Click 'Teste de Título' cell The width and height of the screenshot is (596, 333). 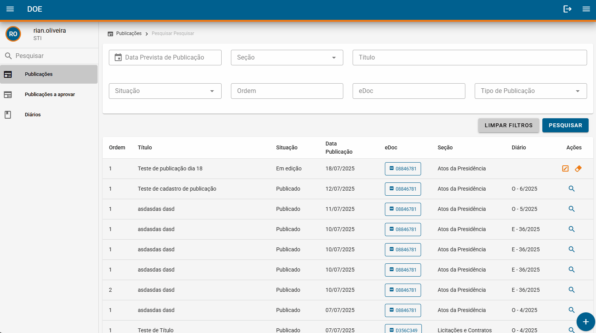point(156,330)
